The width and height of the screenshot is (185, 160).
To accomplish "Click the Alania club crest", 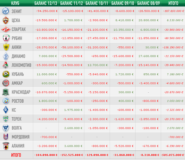I will [x=6, y=146].
